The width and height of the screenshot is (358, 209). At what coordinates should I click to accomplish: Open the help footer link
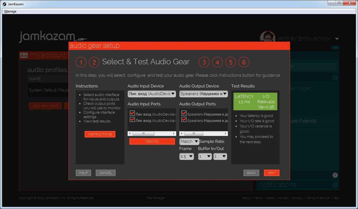336,198
